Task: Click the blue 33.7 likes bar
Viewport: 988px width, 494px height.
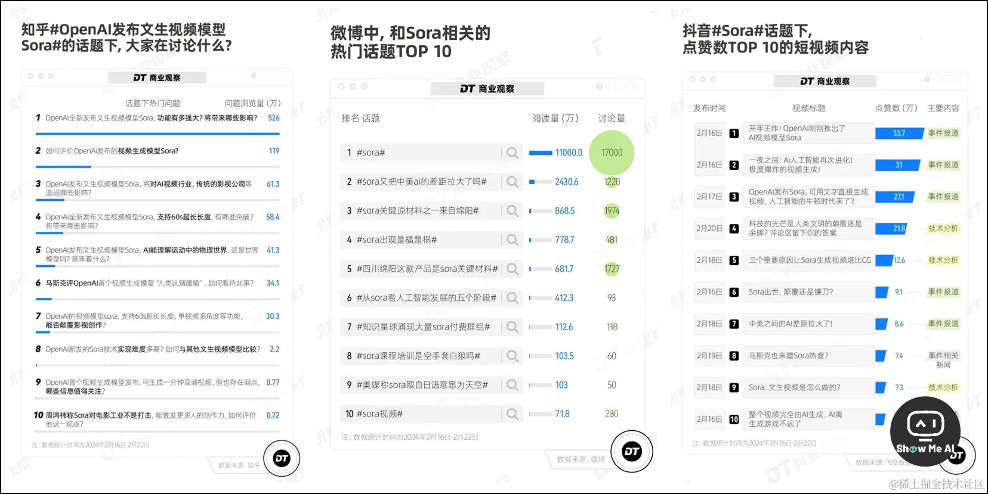Action: click(x=899, y=133)
